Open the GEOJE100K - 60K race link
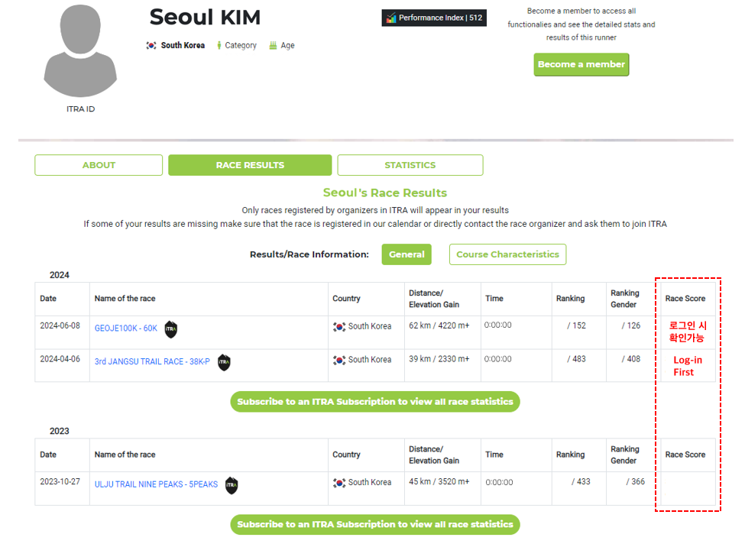Screen dimensions: 745x547 [125, 329]
